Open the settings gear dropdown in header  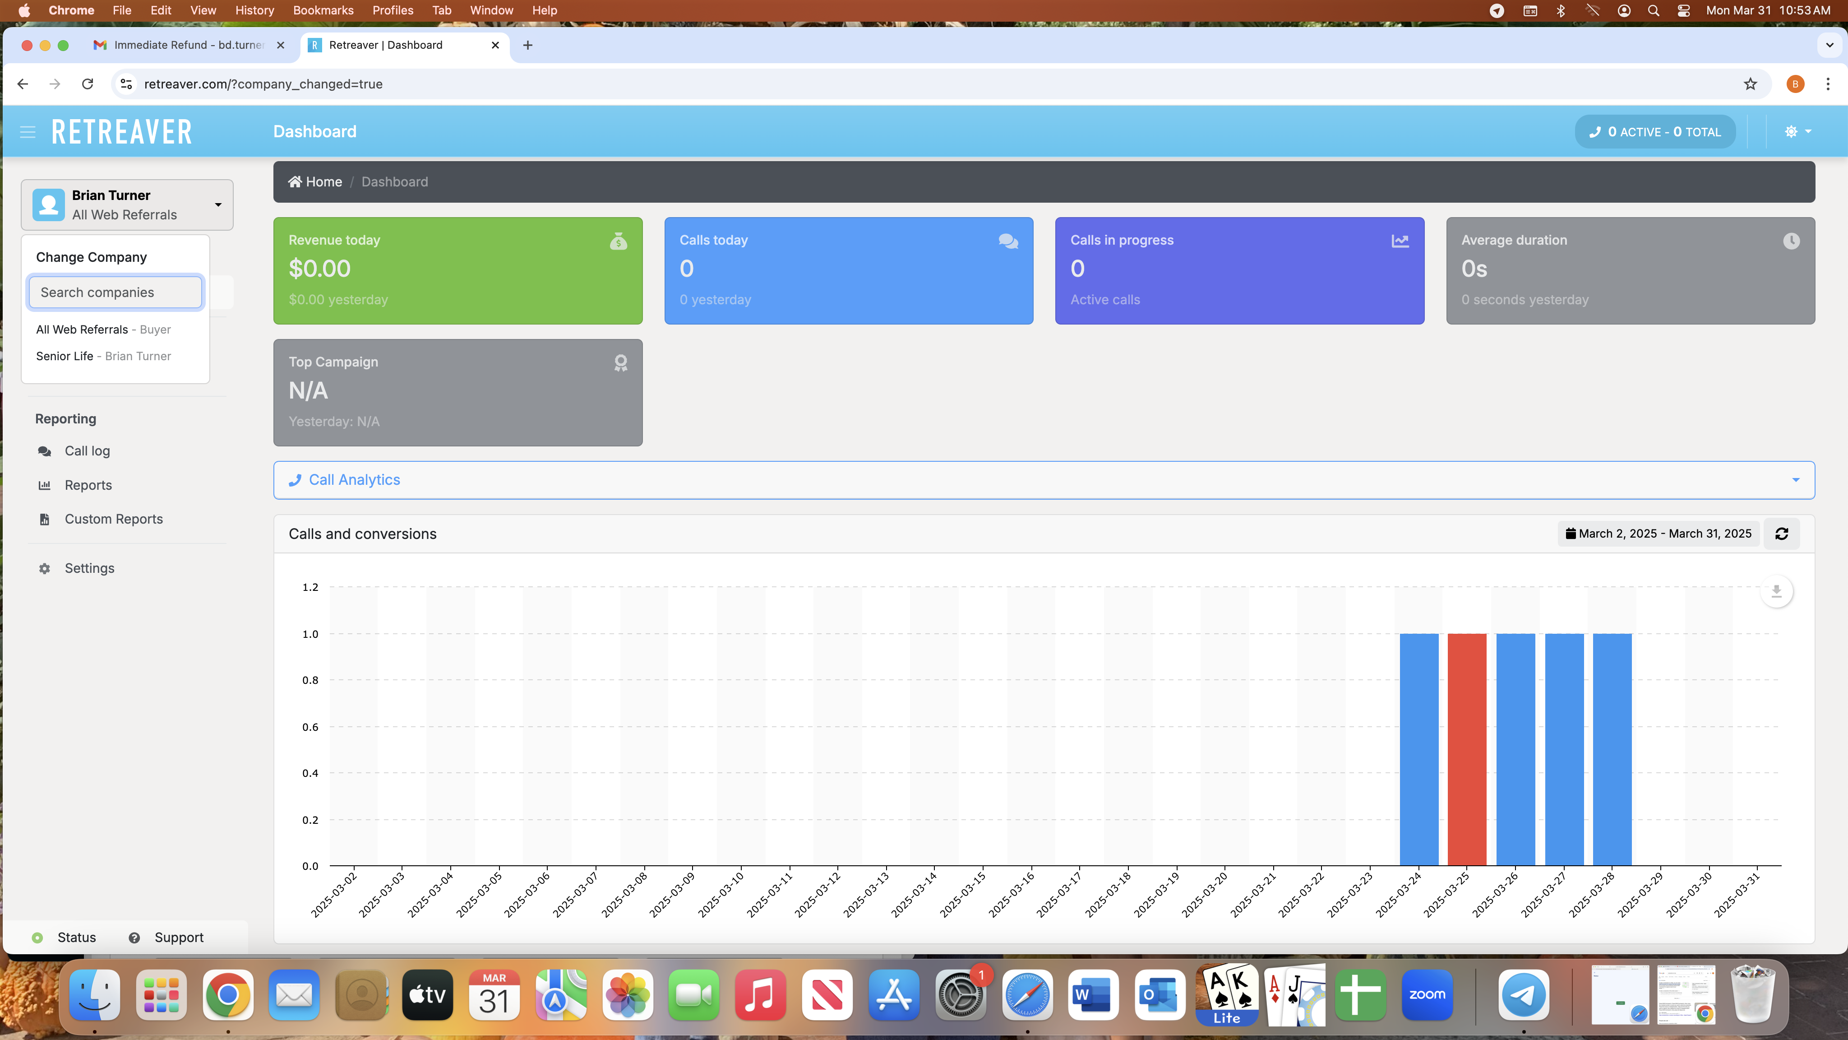point(1798,131)
